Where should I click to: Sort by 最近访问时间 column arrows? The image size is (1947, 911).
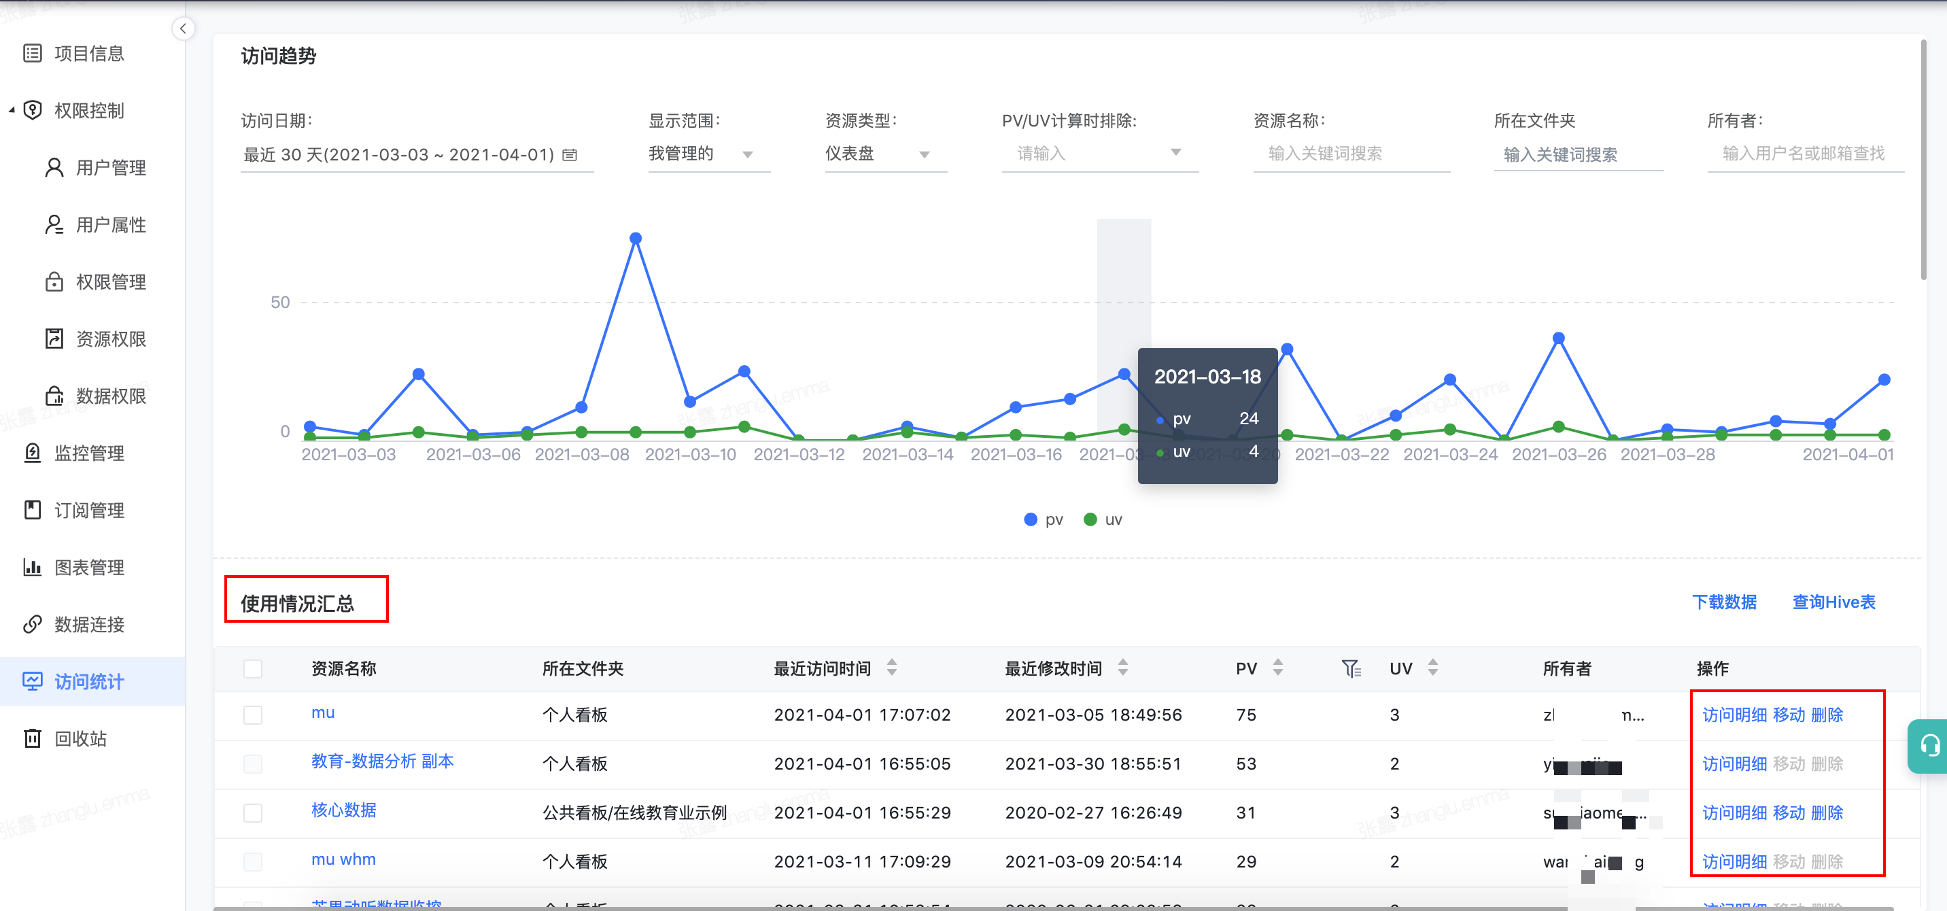coord(892,668)
